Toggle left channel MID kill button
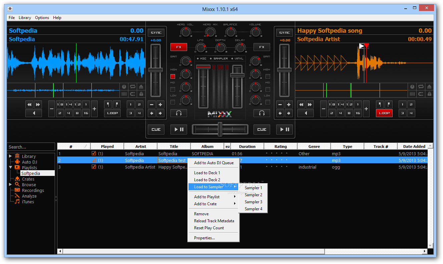 point(173,89)
